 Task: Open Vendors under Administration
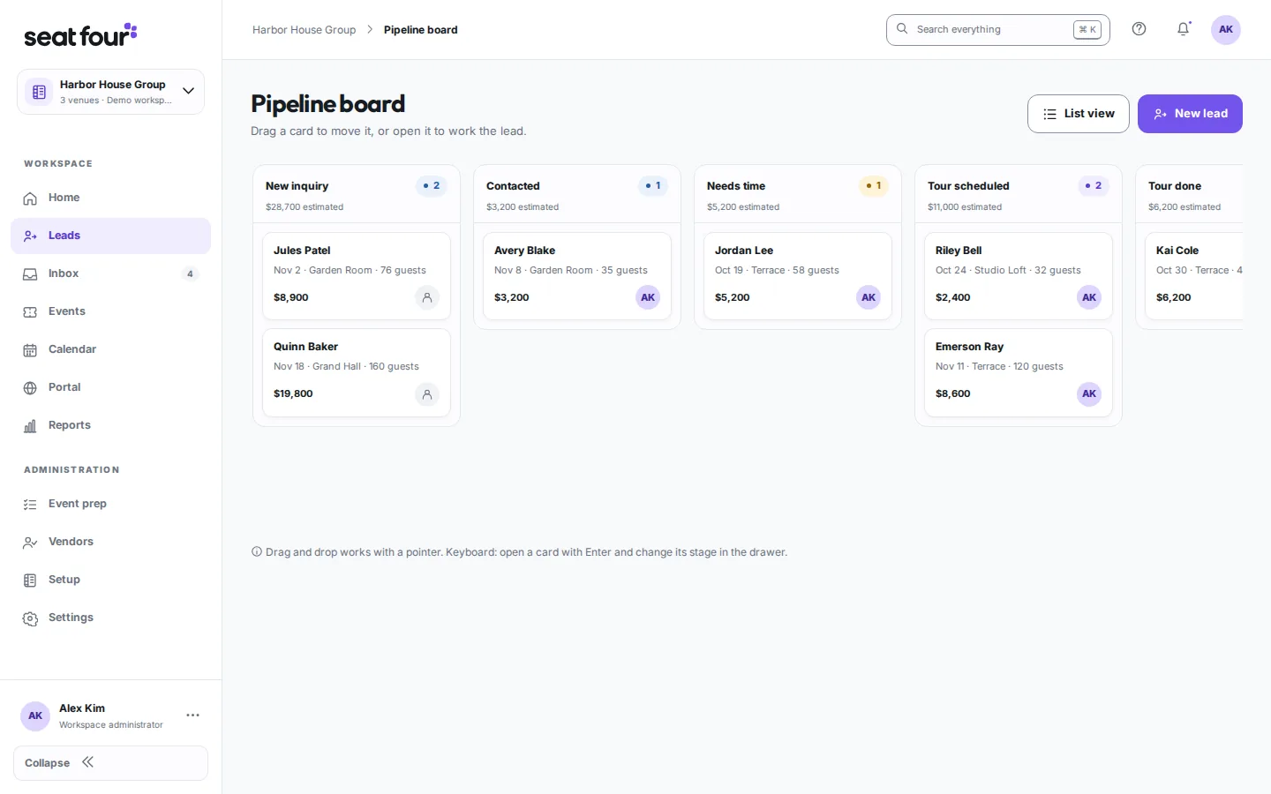110,542
